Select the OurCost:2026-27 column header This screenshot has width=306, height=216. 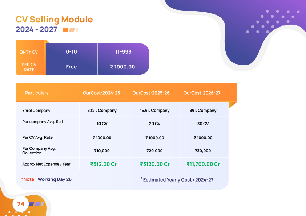point(202,93)
